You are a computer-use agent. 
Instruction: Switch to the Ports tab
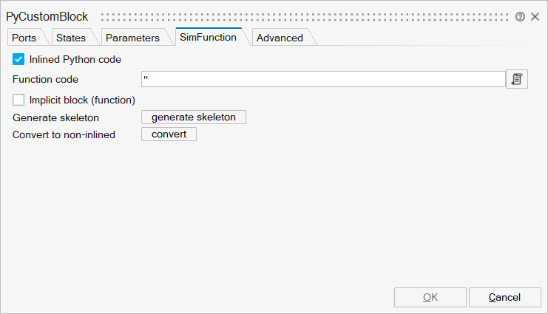(x=24, y=38)
